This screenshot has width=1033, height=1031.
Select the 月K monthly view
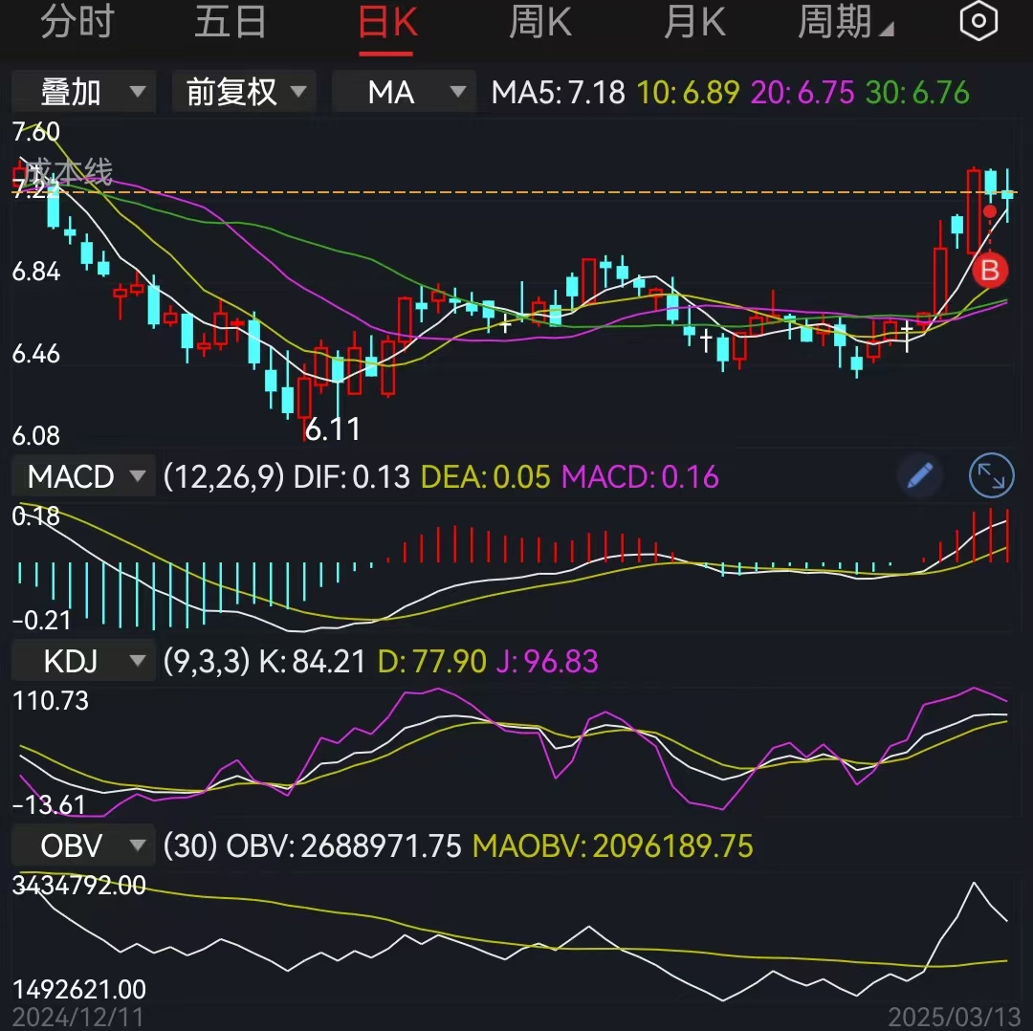tap(693, 21)
